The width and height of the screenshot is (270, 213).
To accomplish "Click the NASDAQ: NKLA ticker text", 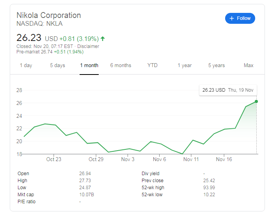I will coord(39,23).
